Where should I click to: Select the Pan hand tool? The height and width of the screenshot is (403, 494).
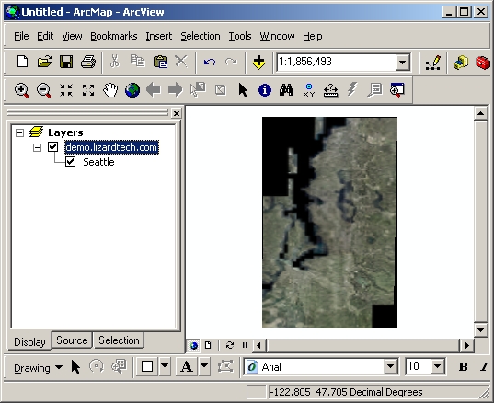110,90
